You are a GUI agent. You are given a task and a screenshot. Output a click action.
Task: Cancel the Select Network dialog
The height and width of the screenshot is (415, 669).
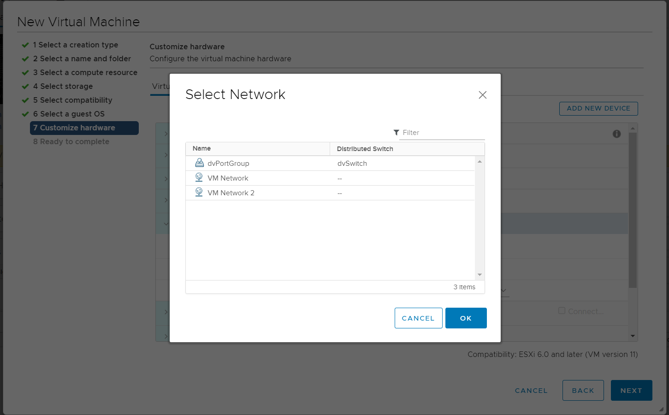pos(418,318)
